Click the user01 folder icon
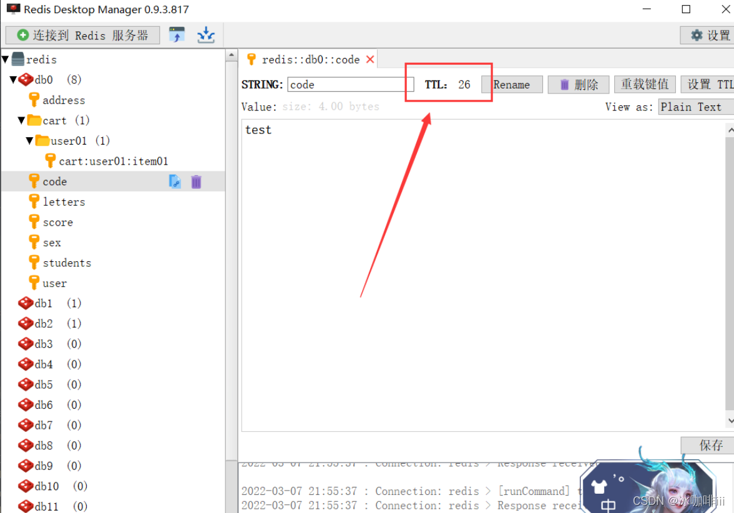734x513 pixels. point(42,140)
